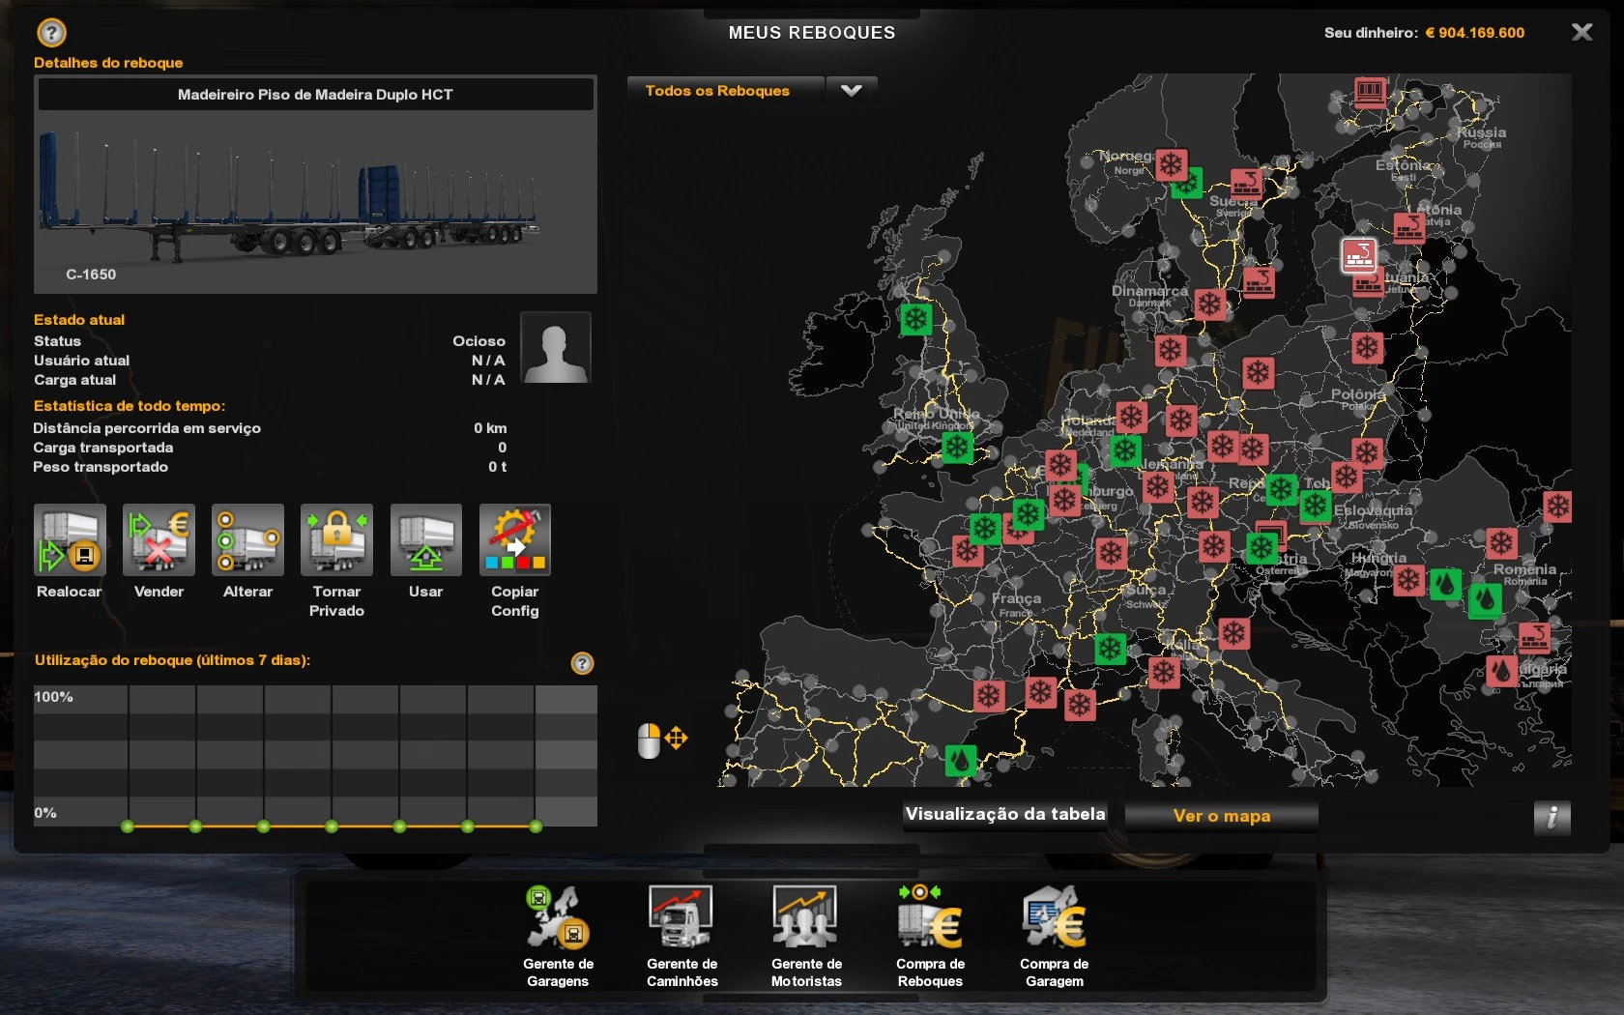Open the help icon above Detalhes do reboque

click(x=51, y=33)
